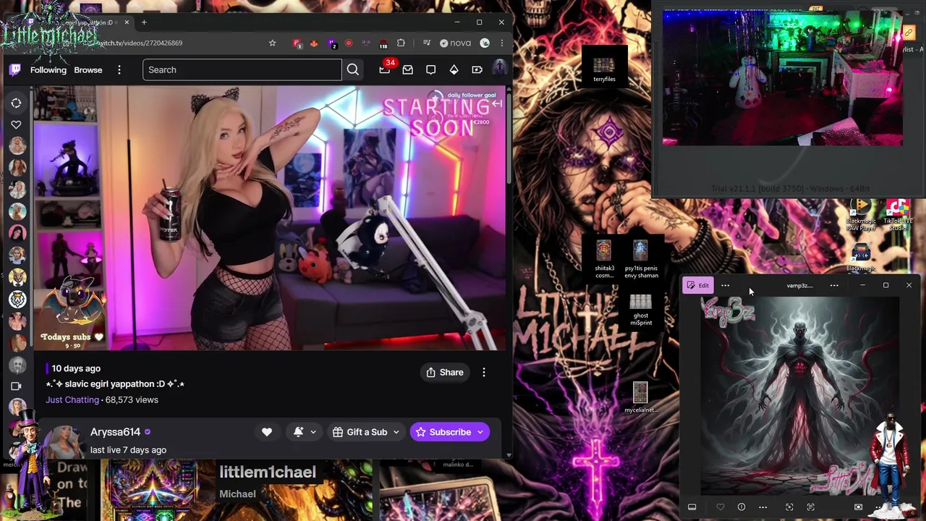The image size is (926, 521).
Task: Click the scan text icon in Photos
Action: click(x=811, y=507)
